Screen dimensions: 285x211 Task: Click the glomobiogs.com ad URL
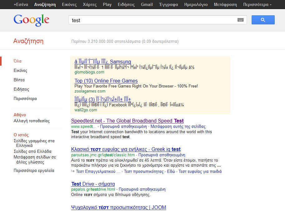pos(89,72)
